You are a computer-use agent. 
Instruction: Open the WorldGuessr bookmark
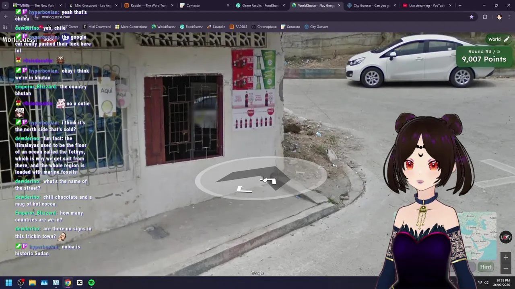click(163, 26)
